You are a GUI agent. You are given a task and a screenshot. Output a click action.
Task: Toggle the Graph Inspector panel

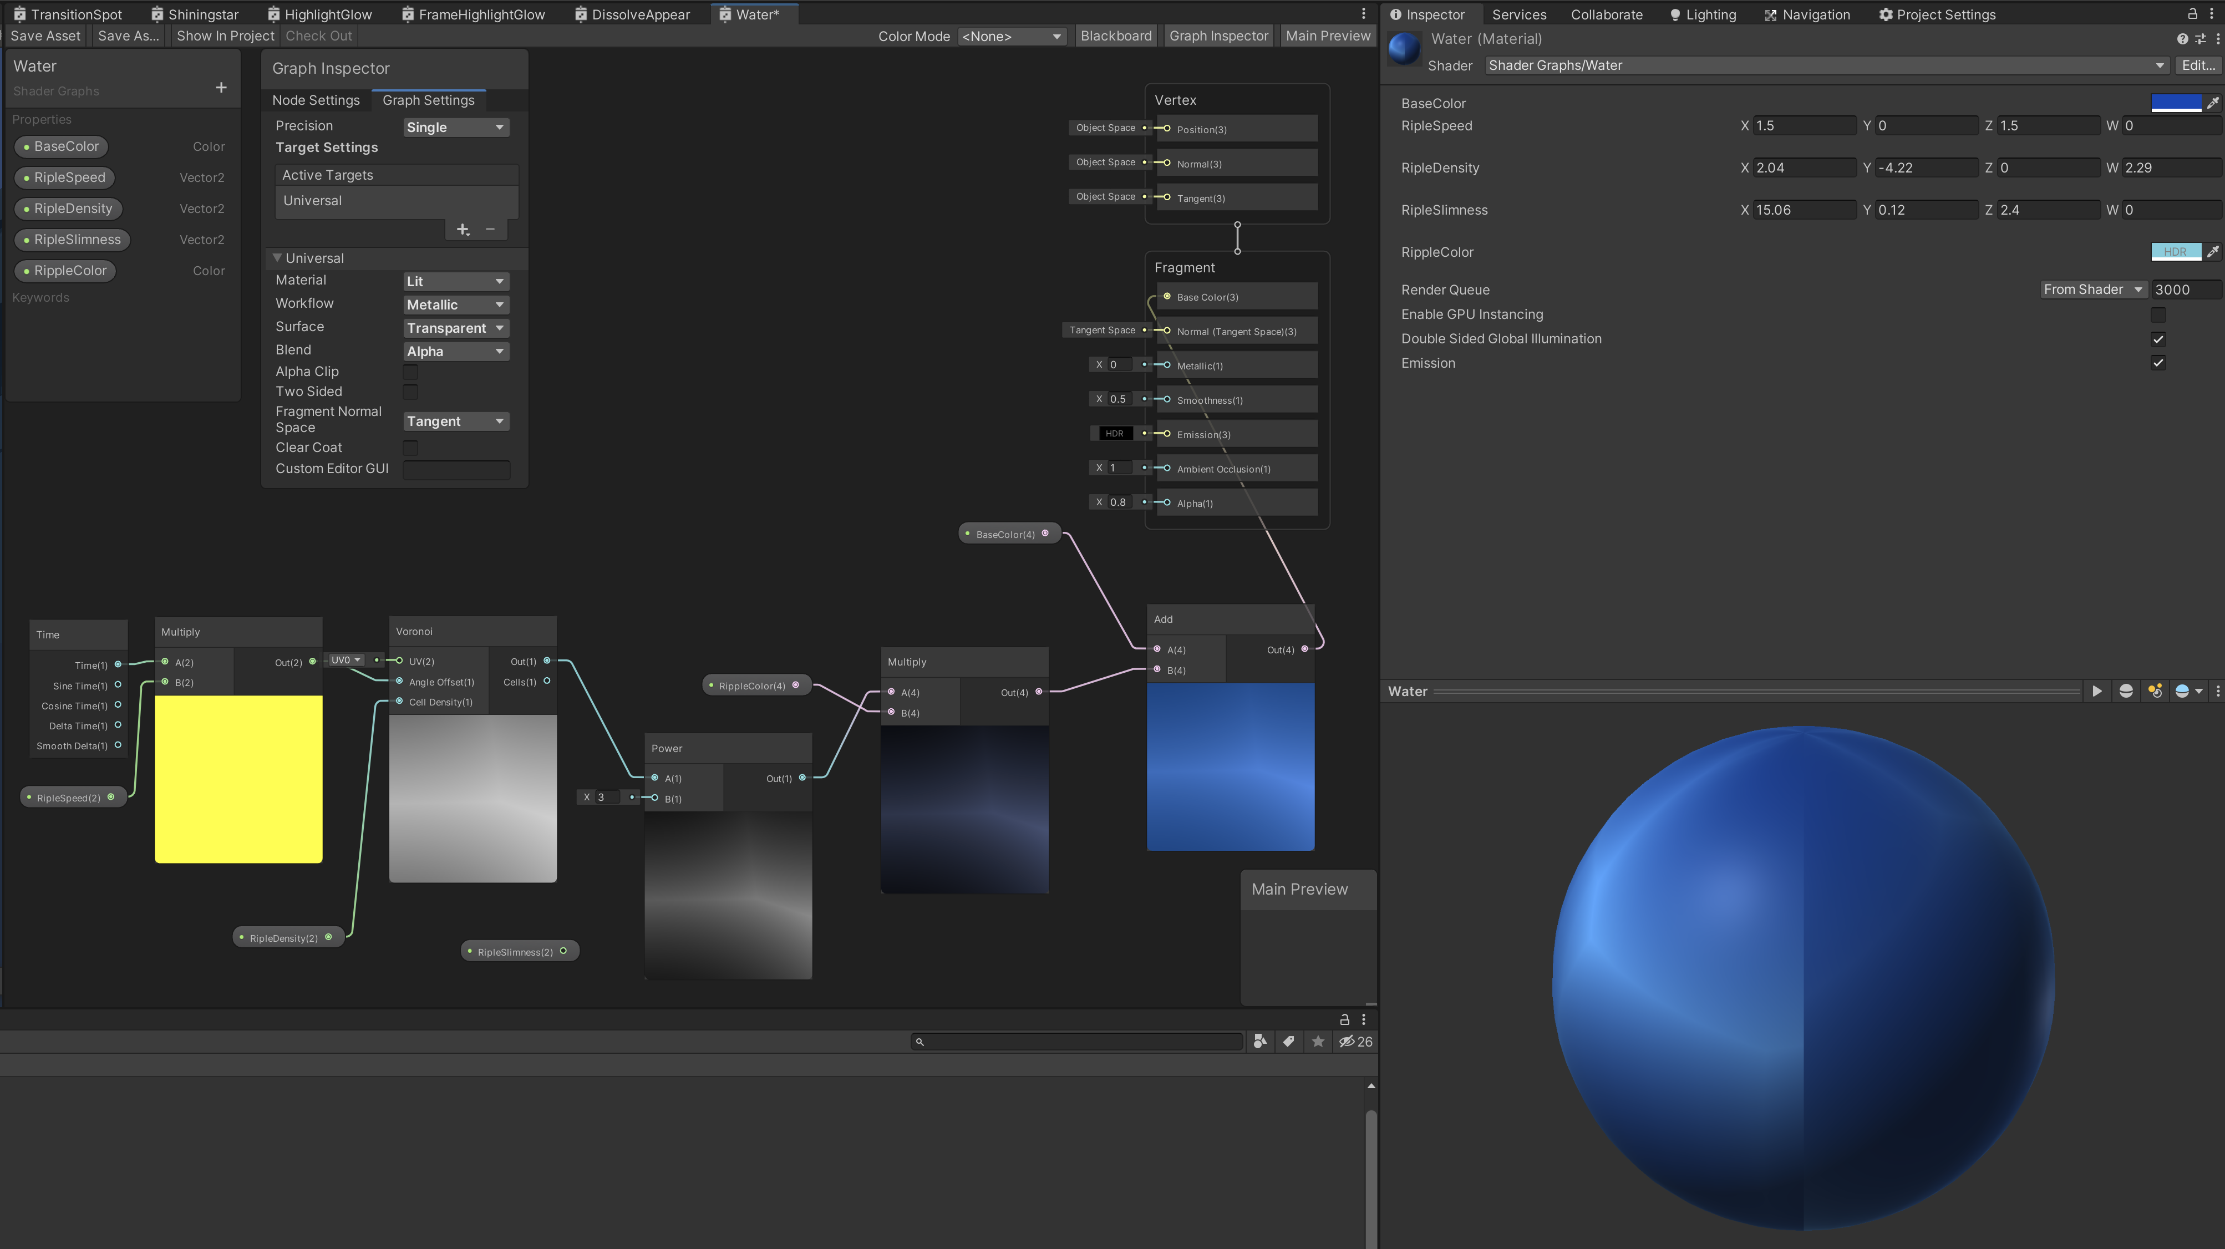click(1218, 35)
